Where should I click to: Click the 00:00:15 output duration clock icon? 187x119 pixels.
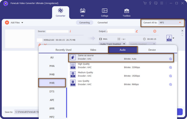144,39
